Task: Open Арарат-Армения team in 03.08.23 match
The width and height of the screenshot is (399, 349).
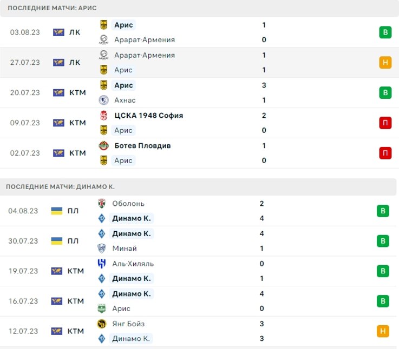Action: pos(145,39)
